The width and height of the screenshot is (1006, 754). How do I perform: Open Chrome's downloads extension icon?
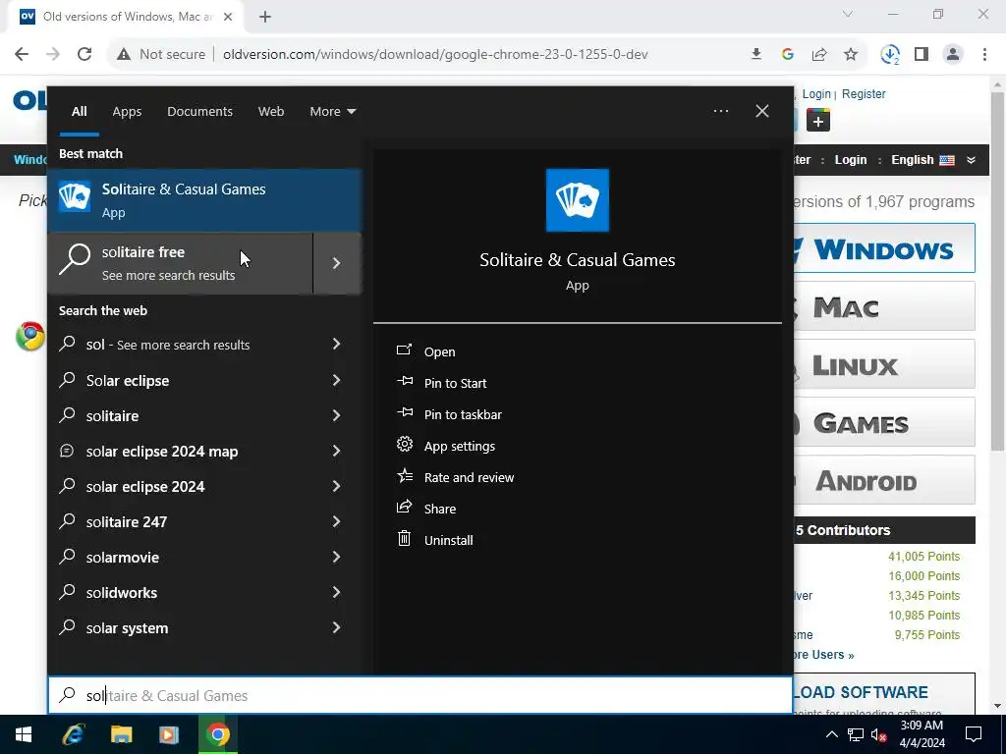[890, 55]
